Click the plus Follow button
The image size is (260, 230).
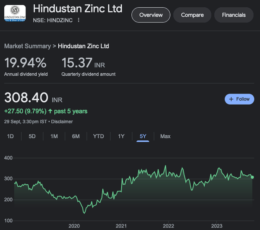pos(239,99)
